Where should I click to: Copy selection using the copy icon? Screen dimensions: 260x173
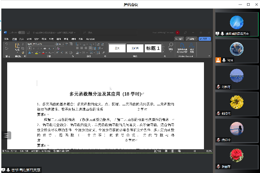[23, 48]
